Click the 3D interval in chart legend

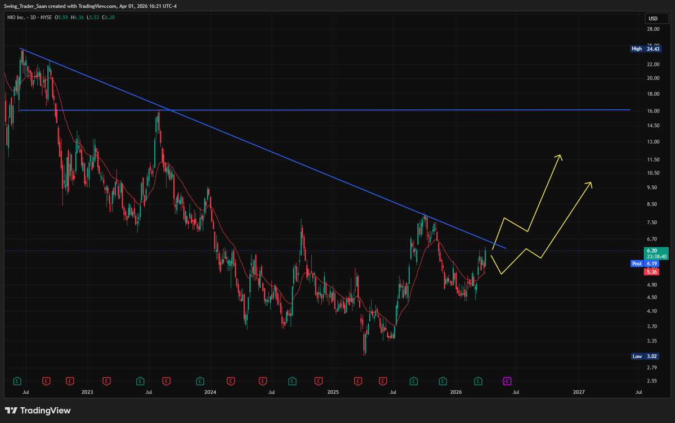click(x=33, y=17)
